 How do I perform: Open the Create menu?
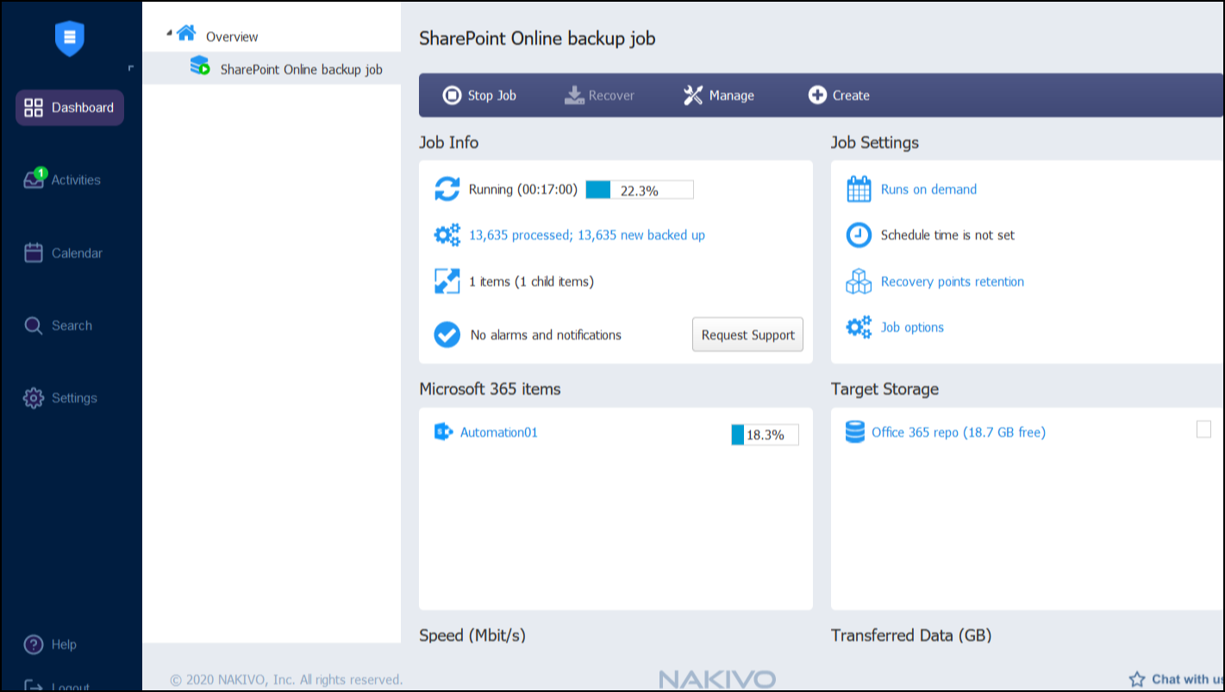tap(839, 95)
